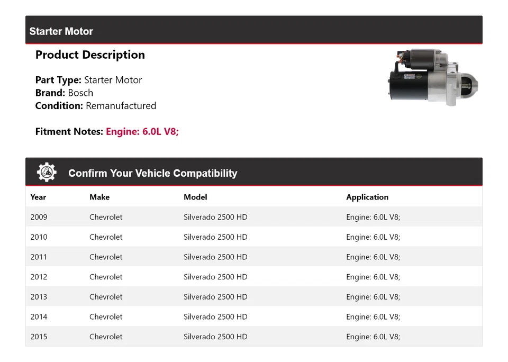Click the Model column header
Viewport: 508px width, 362px height.
click(x=195, y=197)
